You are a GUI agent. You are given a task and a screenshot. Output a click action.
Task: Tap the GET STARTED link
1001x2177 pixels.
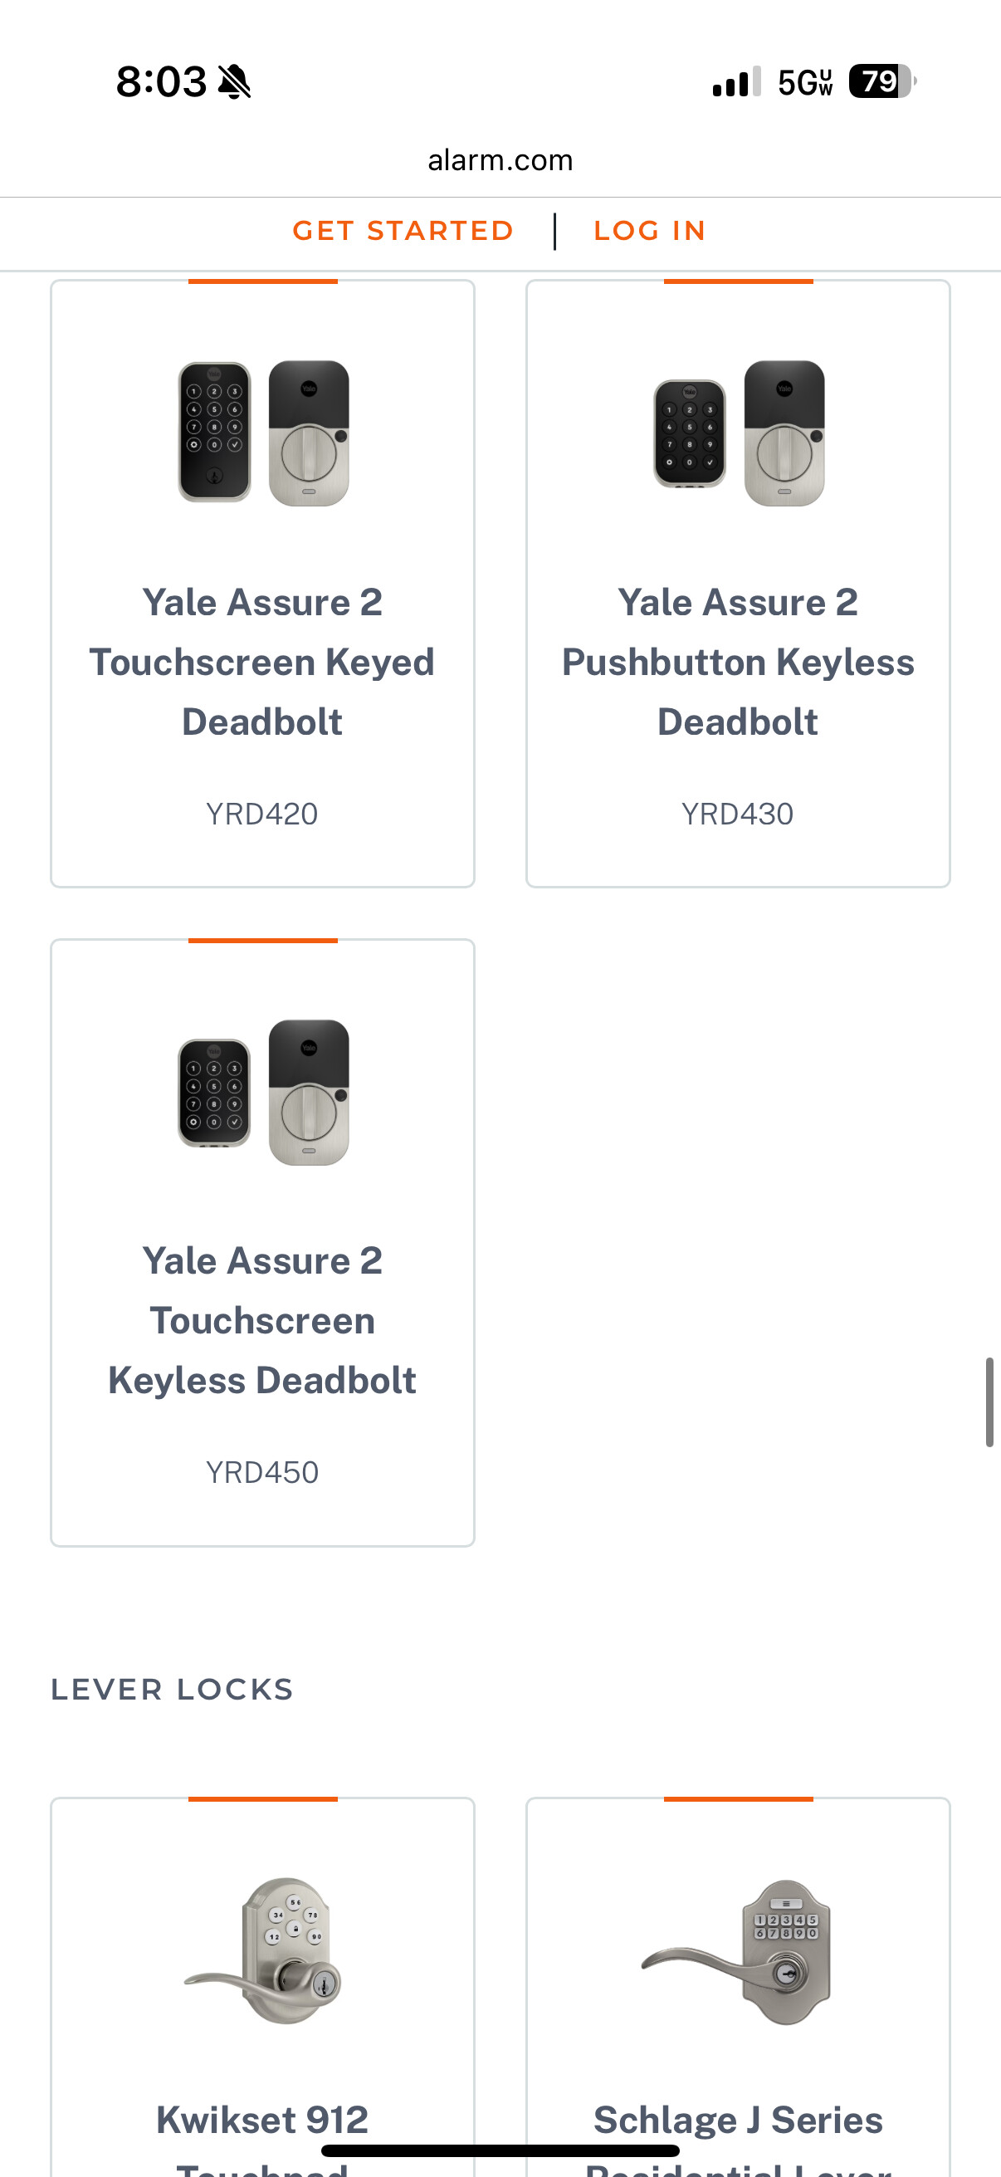[403, 231]
